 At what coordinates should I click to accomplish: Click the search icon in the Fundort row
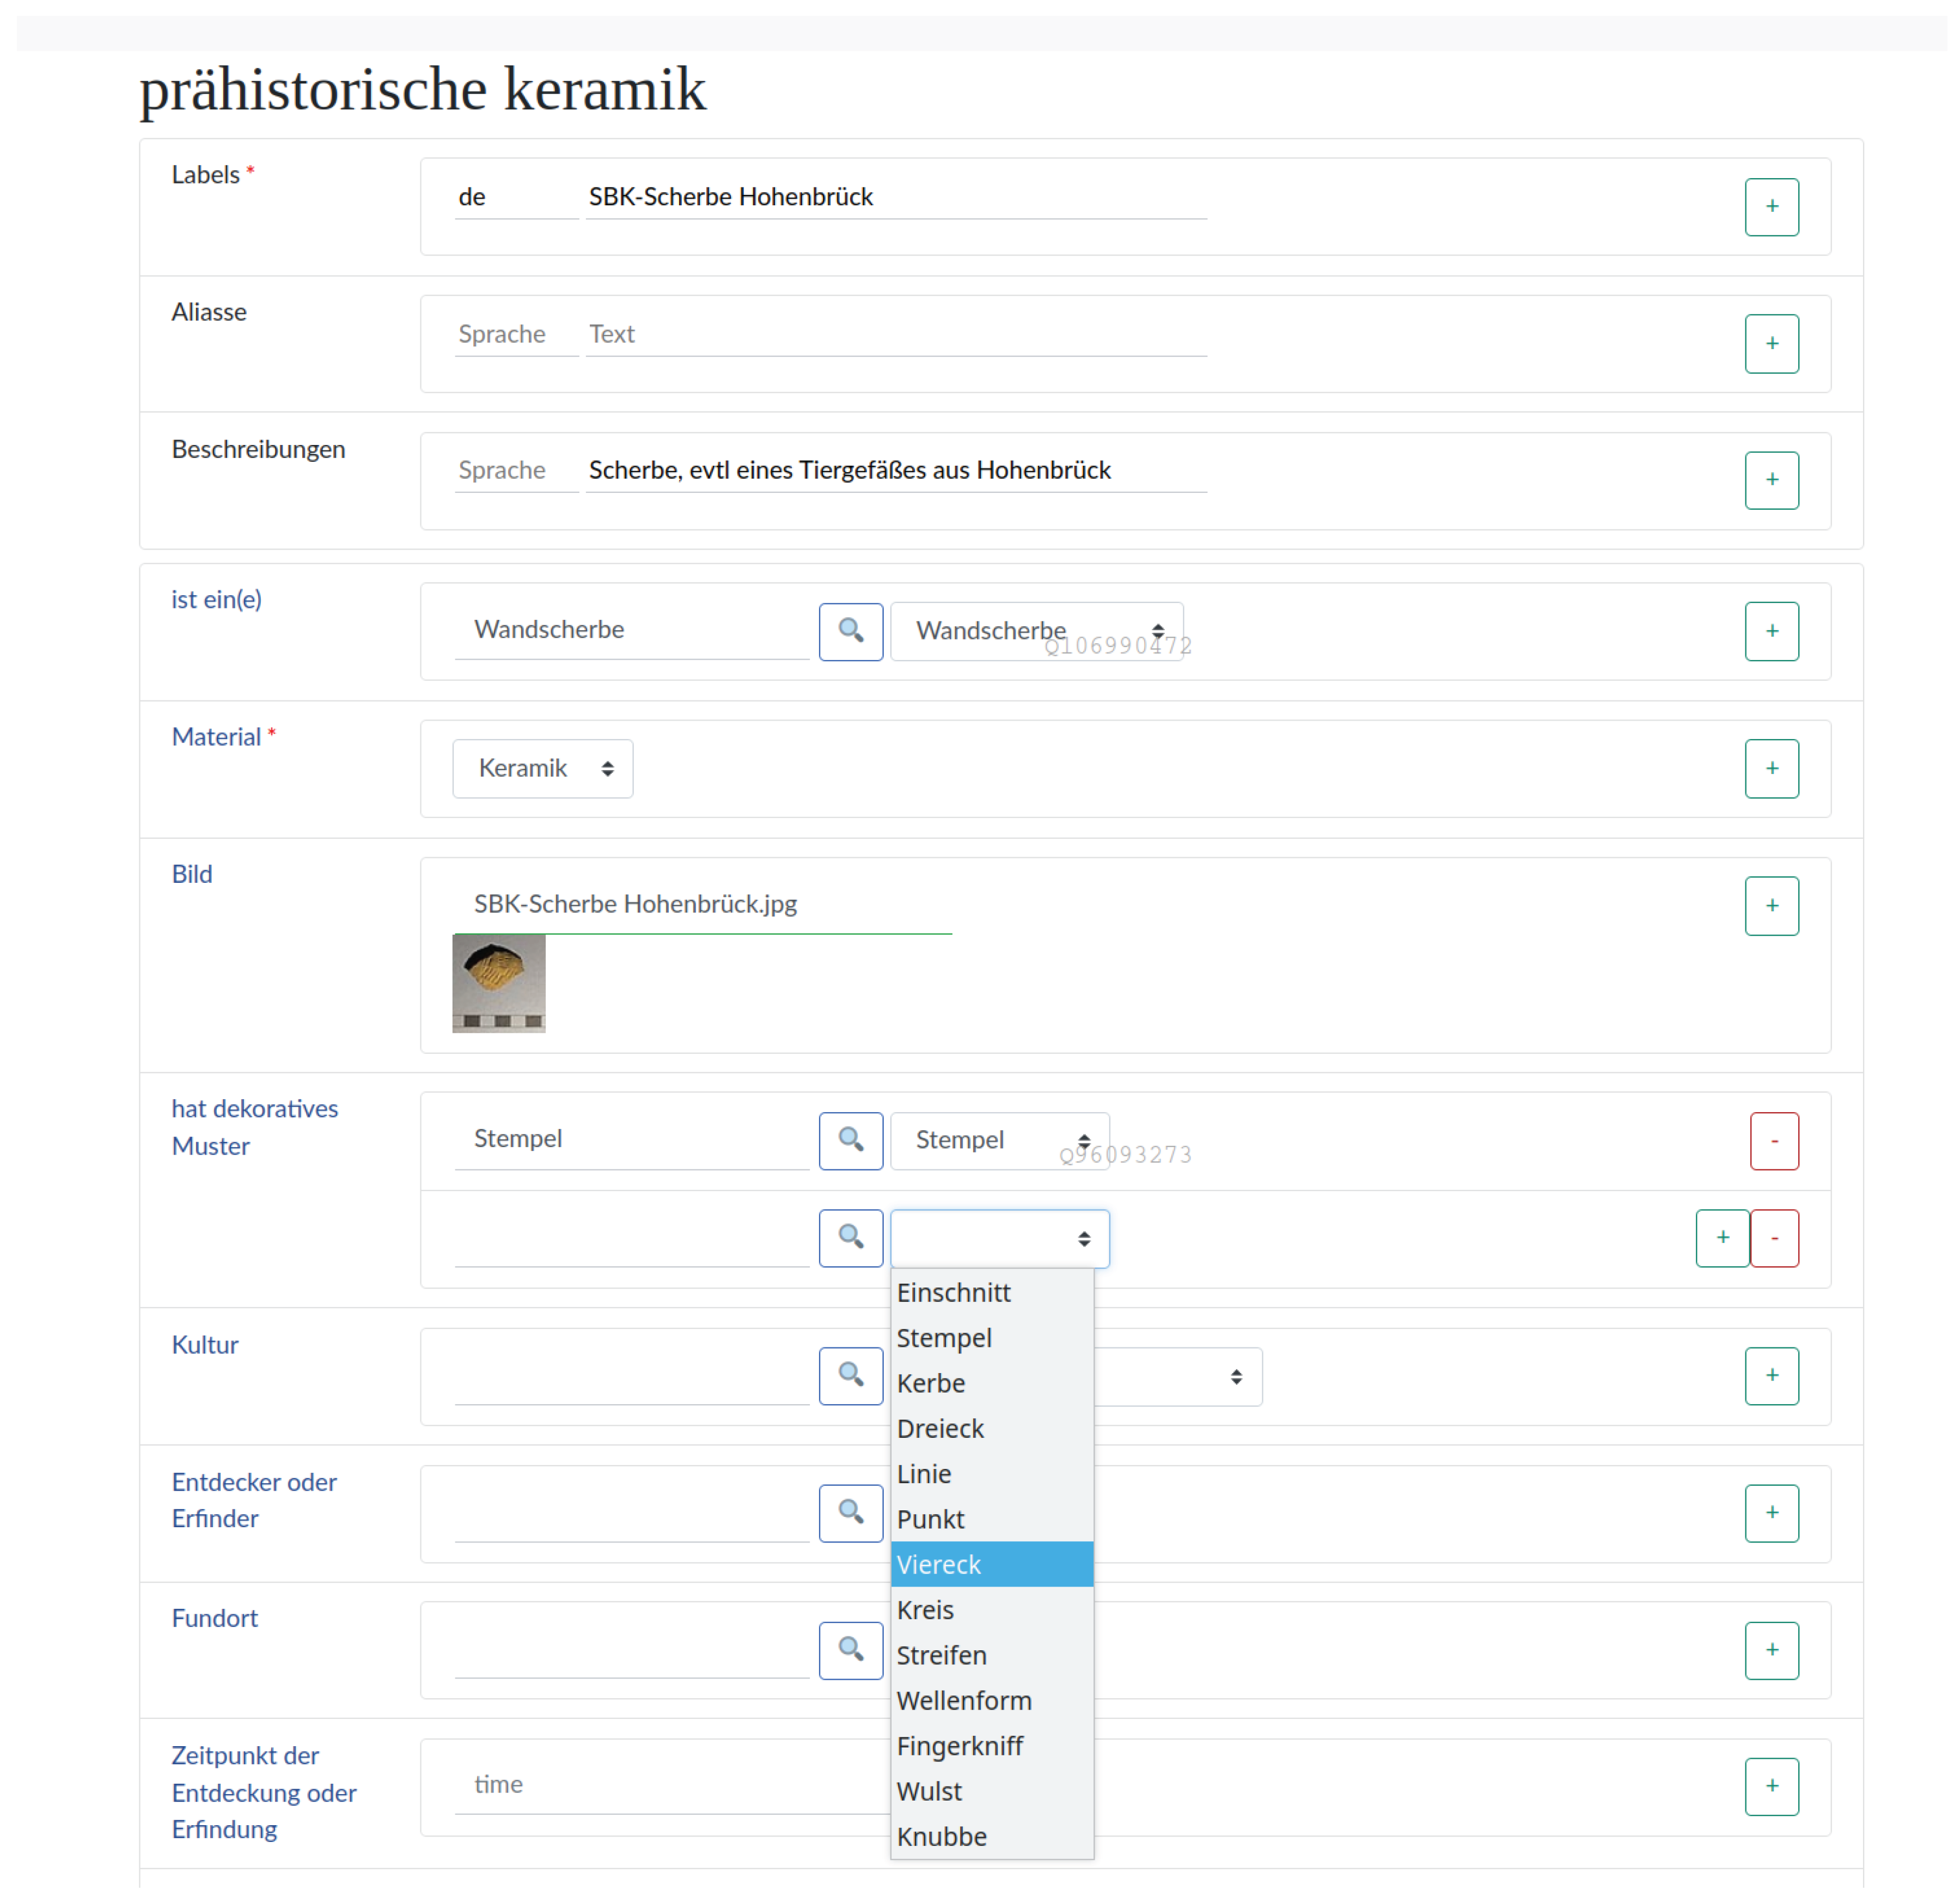click(850, 1649)
